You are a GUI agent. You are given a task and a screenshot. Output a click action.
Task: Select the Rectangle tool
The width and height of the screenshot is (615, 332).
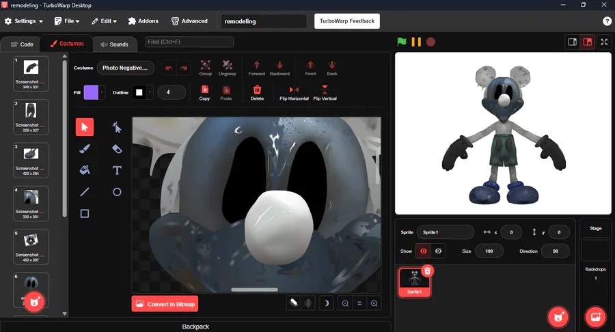85,213
